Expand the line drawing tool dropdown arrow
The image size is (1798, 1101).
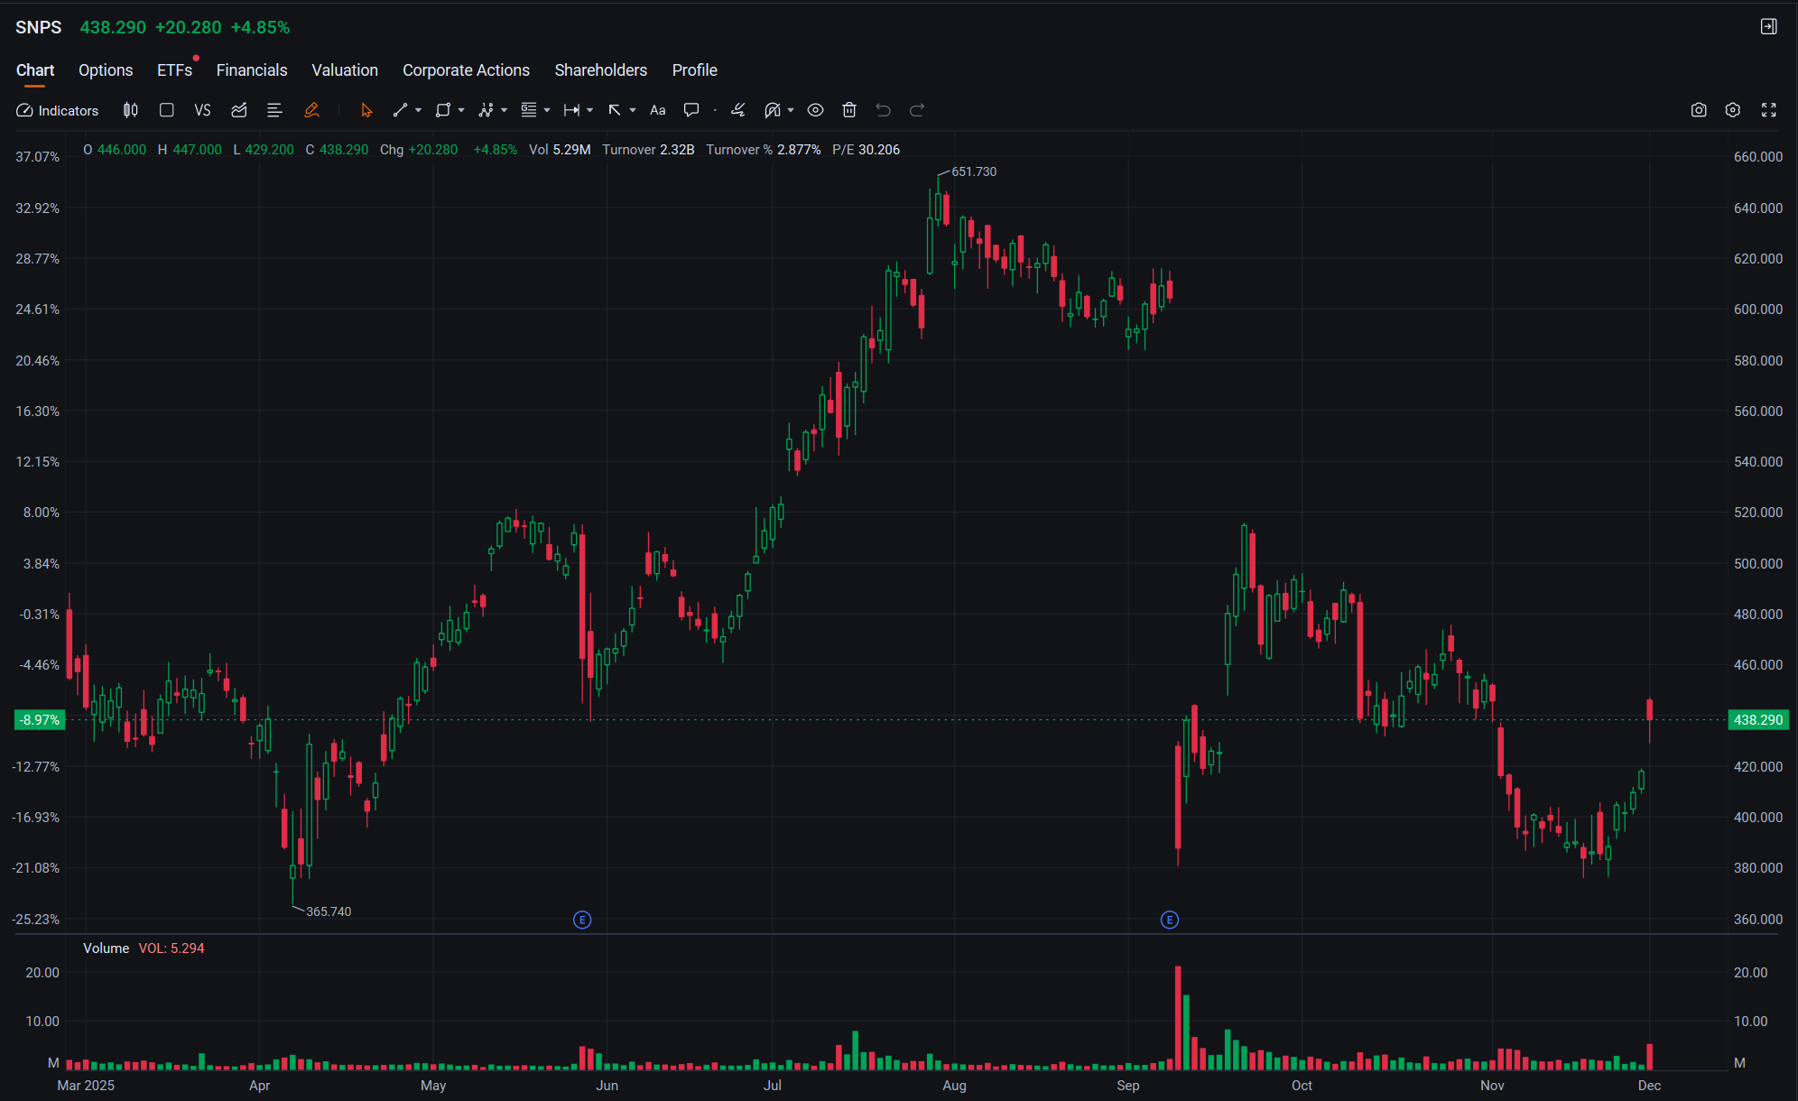419,110
